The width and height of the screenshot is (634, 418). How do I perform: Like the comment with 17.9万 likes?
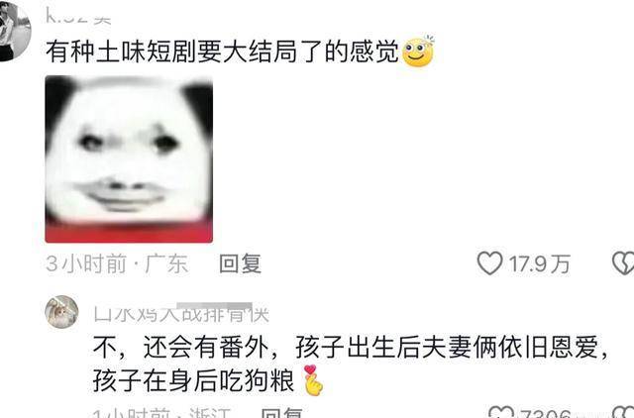coord(489,263)
